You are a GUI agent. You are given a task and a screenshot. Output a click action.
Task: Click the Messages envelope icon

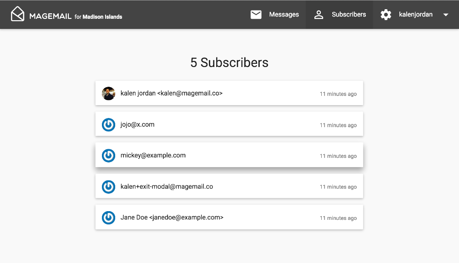pos(256,15)
